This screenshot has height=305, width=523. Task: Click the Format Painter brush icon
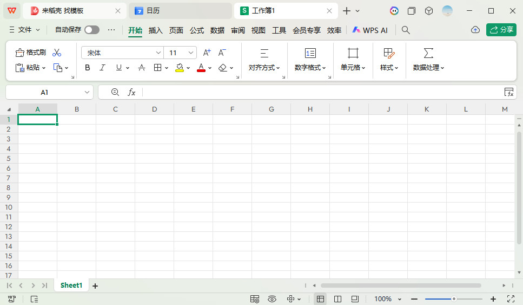pyautogui.click(x=30, y=53)
